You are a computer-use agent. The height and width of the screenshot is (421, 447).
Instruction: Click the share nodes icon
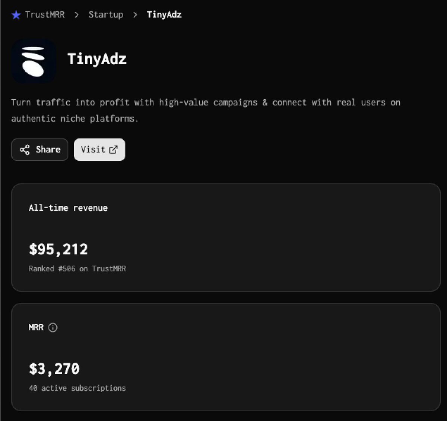(x=25, y=150)
